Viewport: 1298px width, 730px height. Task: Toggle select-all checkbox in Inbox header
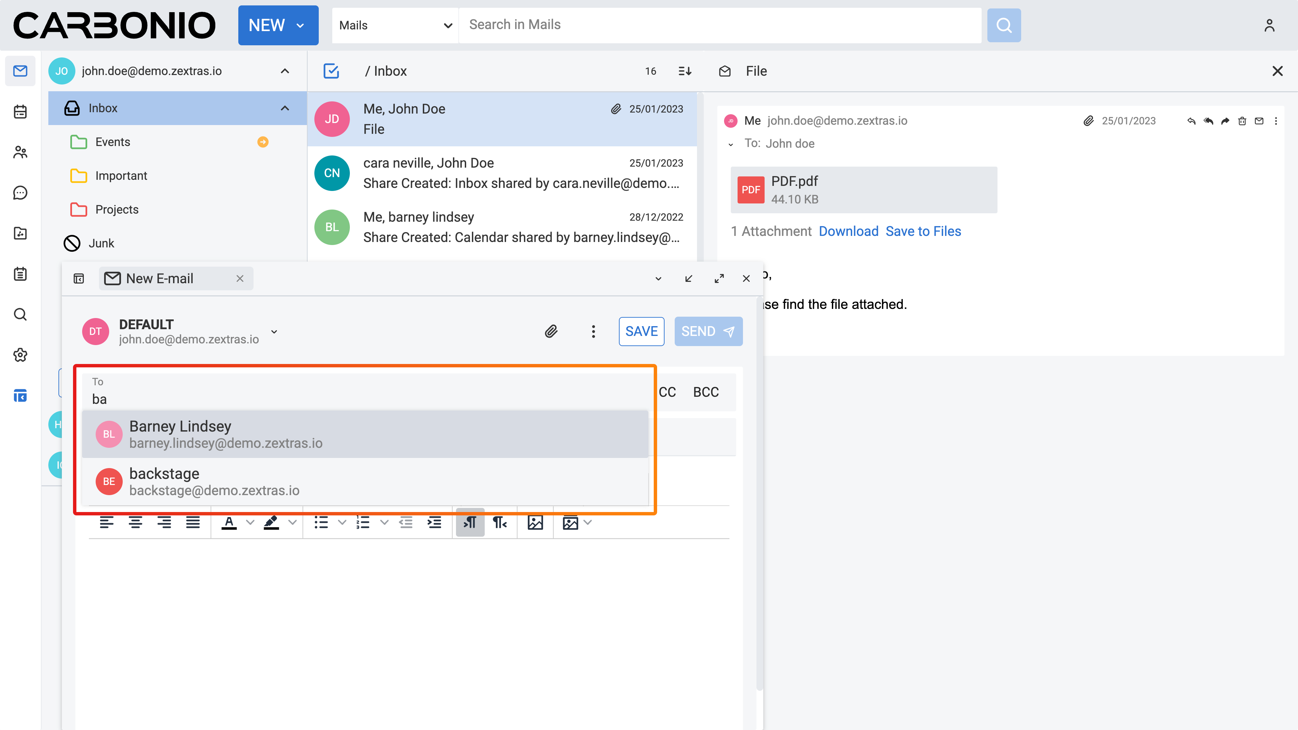click(x=331, y=71)
